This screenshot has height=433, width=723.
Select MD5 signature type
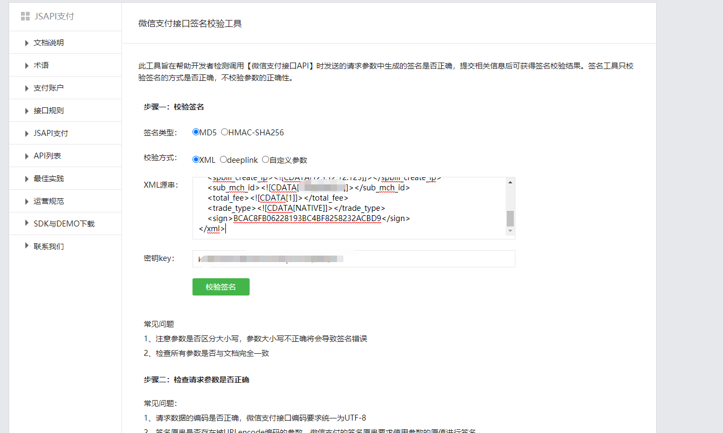click(196, 132)
